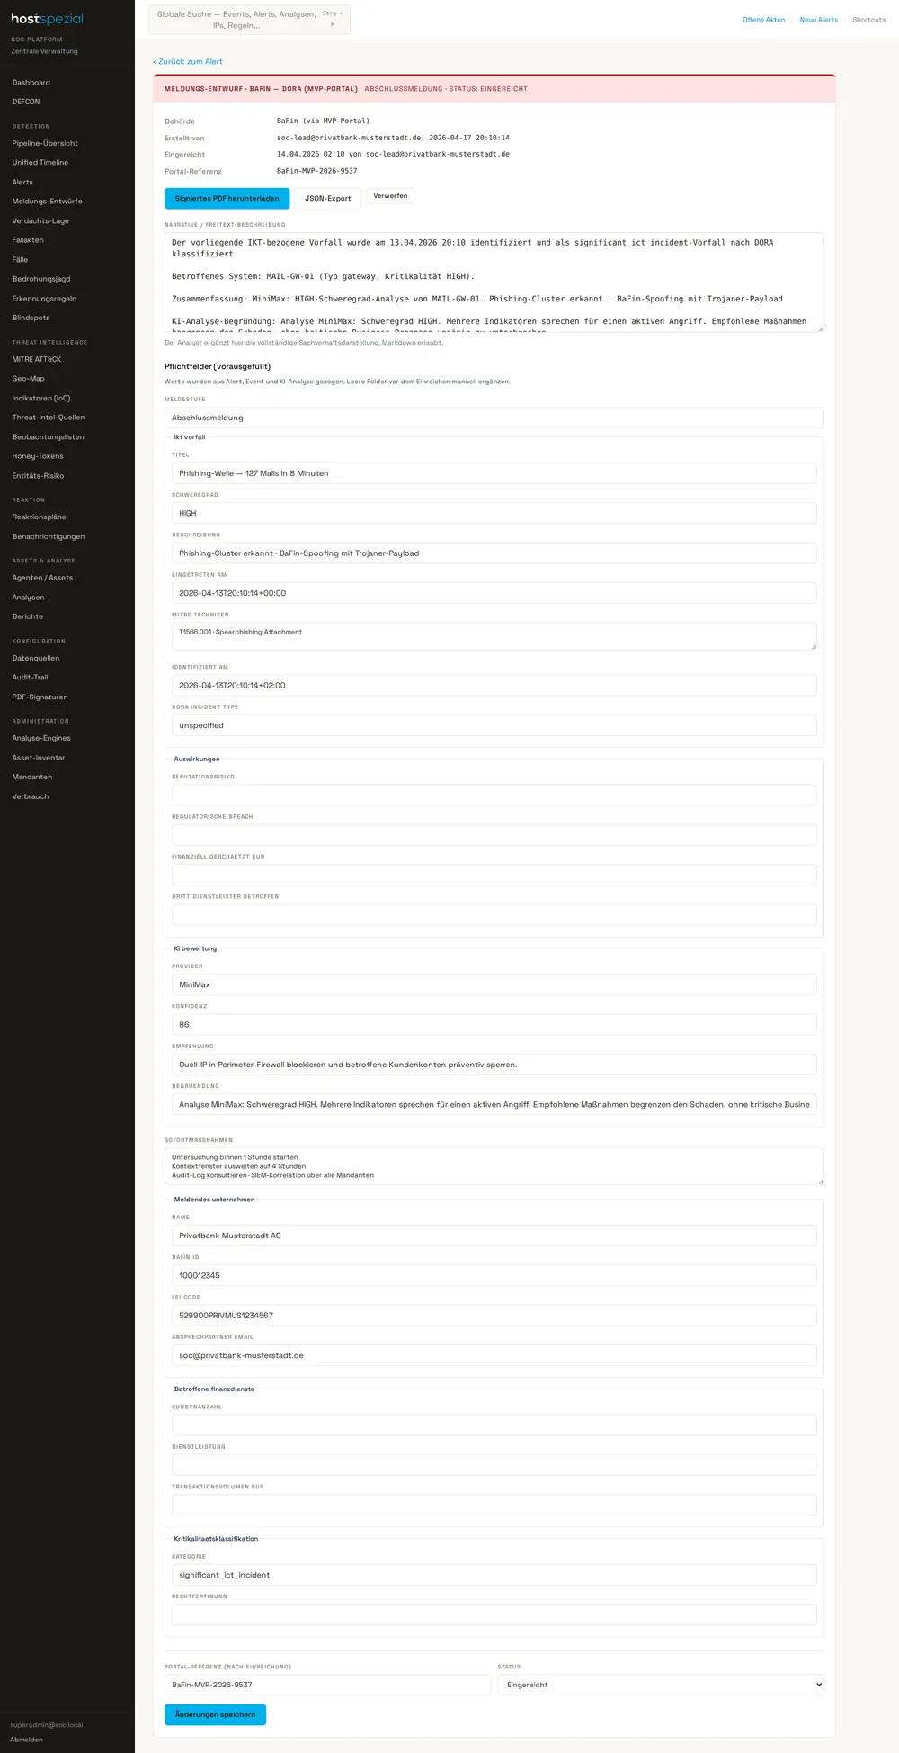
Task: Click the Titel field Phishing-Welle
Action: pyautogui.click(x=494, y=473)
